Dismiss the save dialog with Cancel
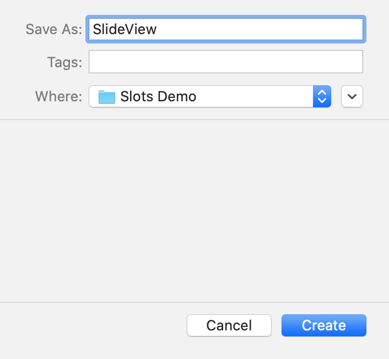389x359 pixels. [229, 325]
